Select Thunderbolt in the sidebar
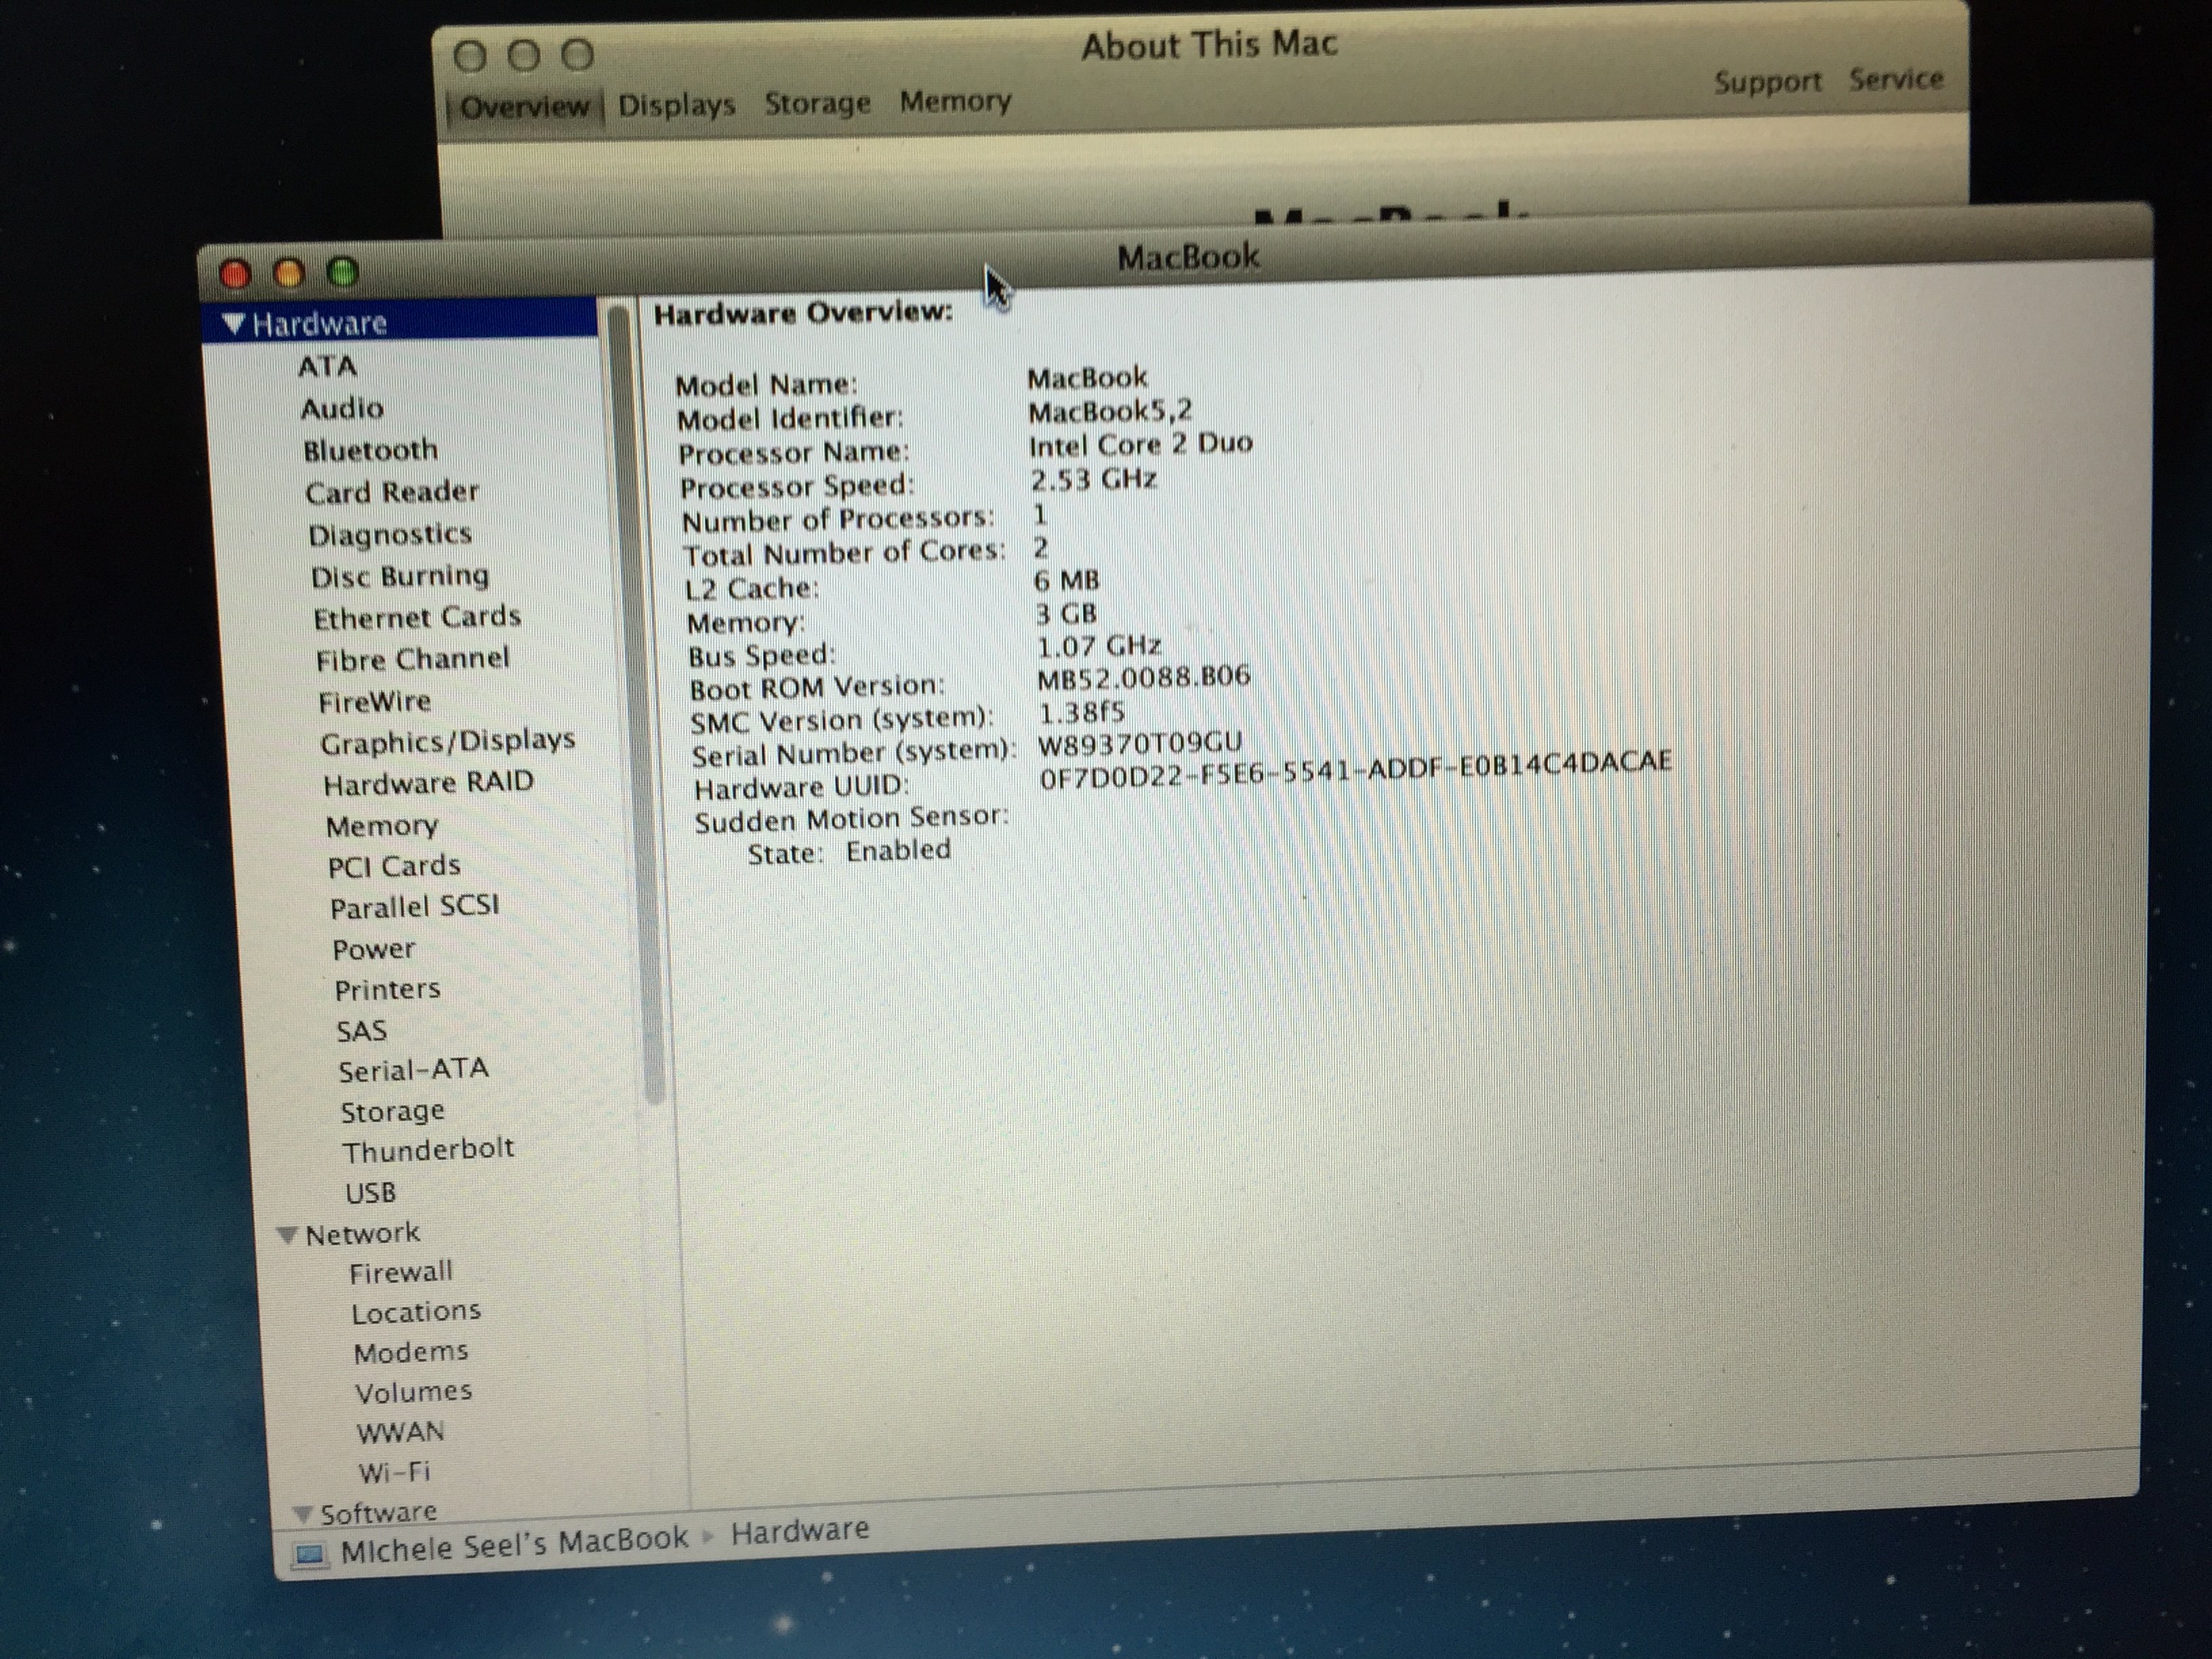This screenshot has width=2212, height=1659. [428, 1150]
